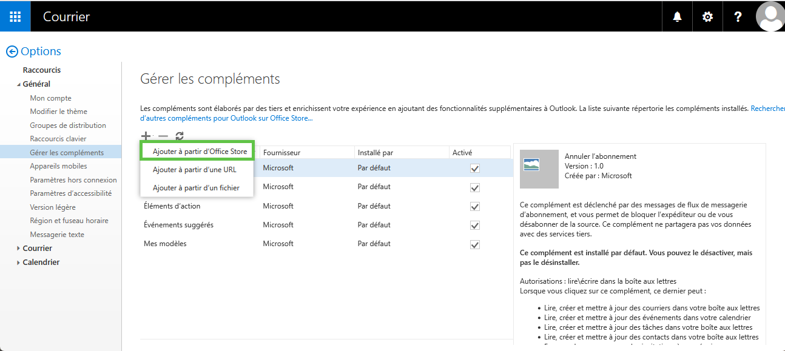Uncheck the Éléments d'action Activé checkbox
This screenshot has height=351, width=785.
[475, 207]
